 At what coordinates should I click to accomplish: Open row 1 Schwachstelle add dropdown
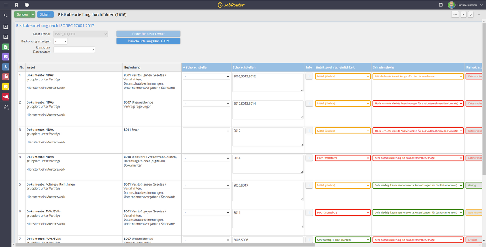point(206,76)
